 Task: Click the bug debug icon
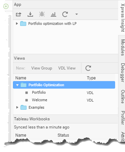coord(42,14)
